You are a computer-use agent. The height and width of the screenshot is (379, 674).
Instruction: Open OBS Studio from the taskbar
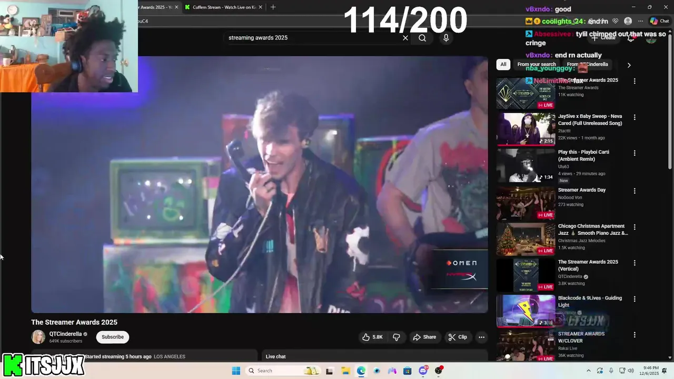click(x=439, y=371)
